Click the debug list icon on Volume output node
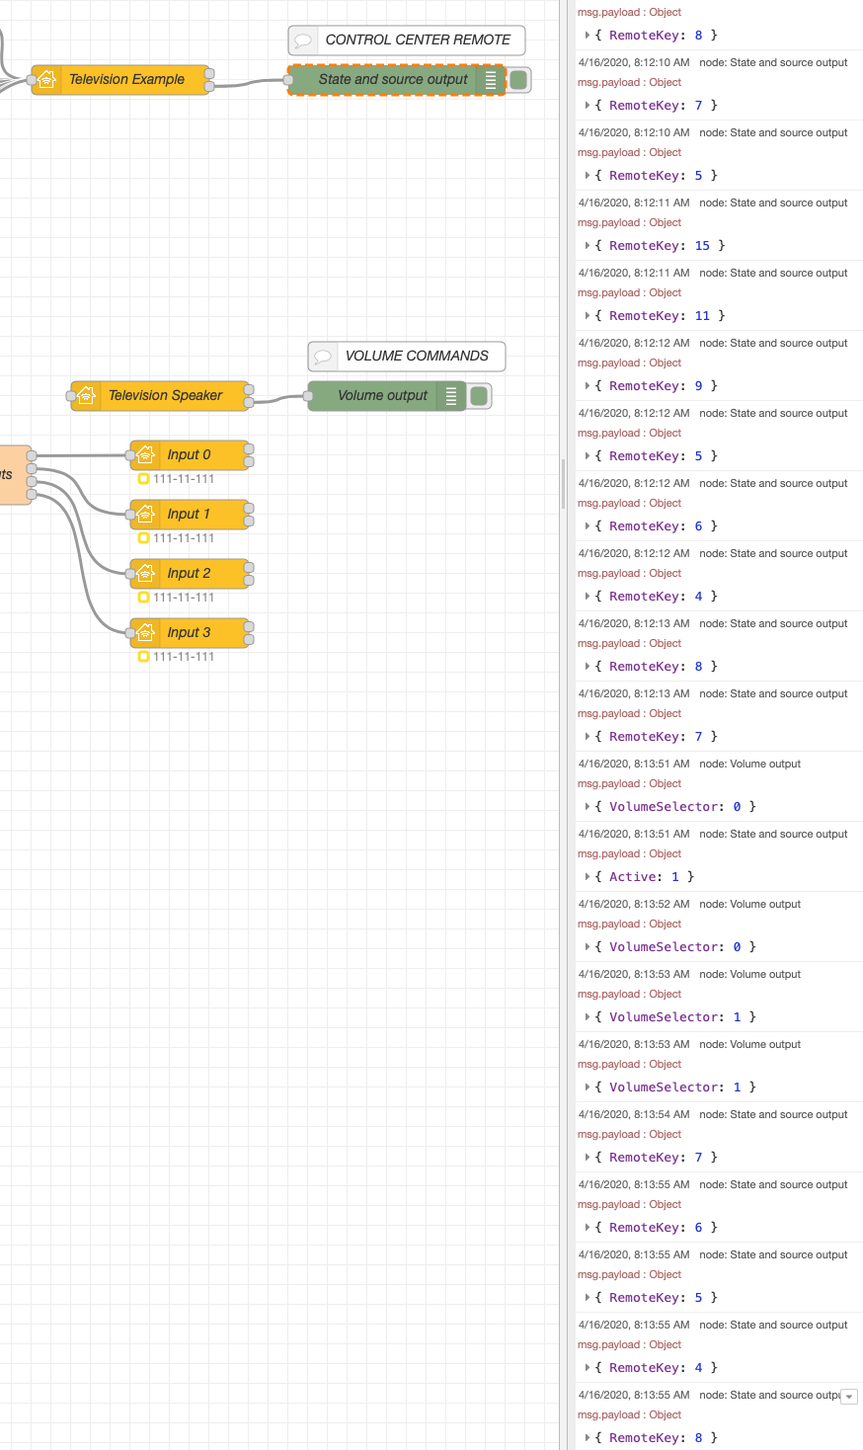The height and width of the screenshot is (1450, 863). coord(451,396)
